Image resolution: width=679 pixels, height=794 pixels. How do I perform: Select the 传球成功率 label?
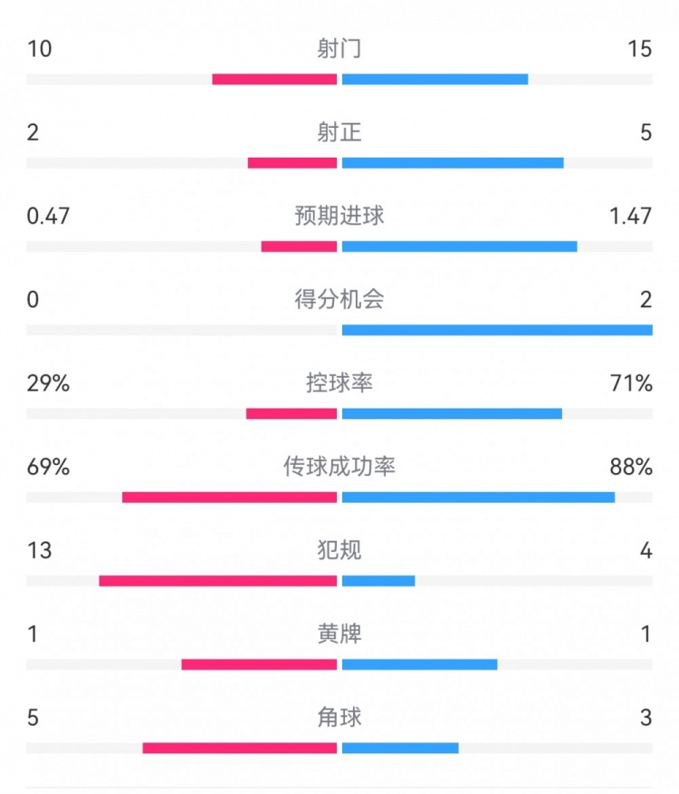tap(339, 467)
